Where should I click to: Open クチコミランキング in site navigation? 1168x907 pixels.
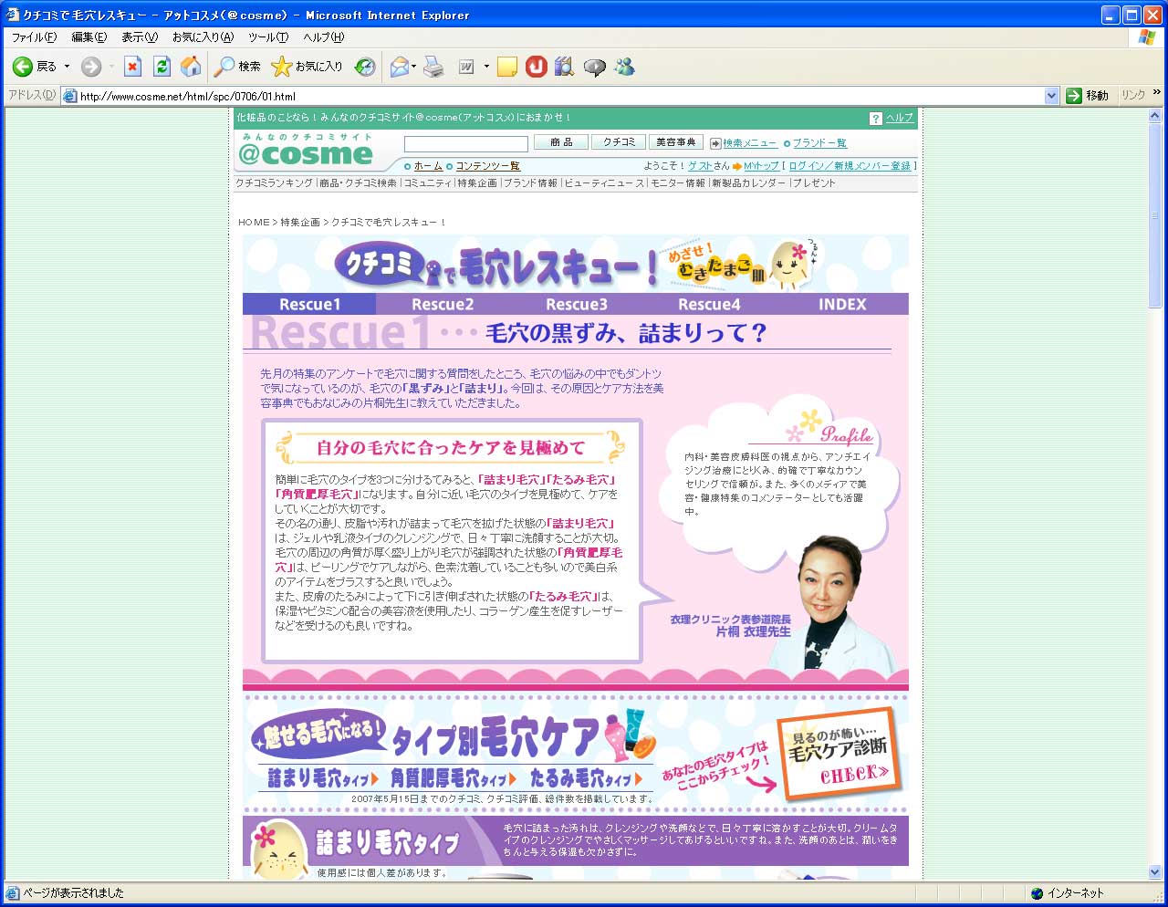point(274,183)
